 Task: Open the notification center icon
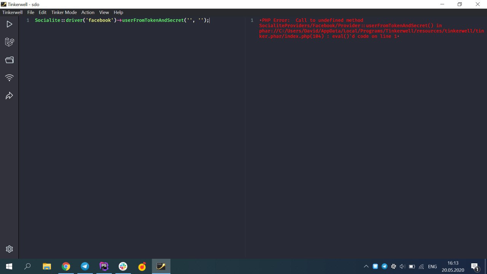475,266
